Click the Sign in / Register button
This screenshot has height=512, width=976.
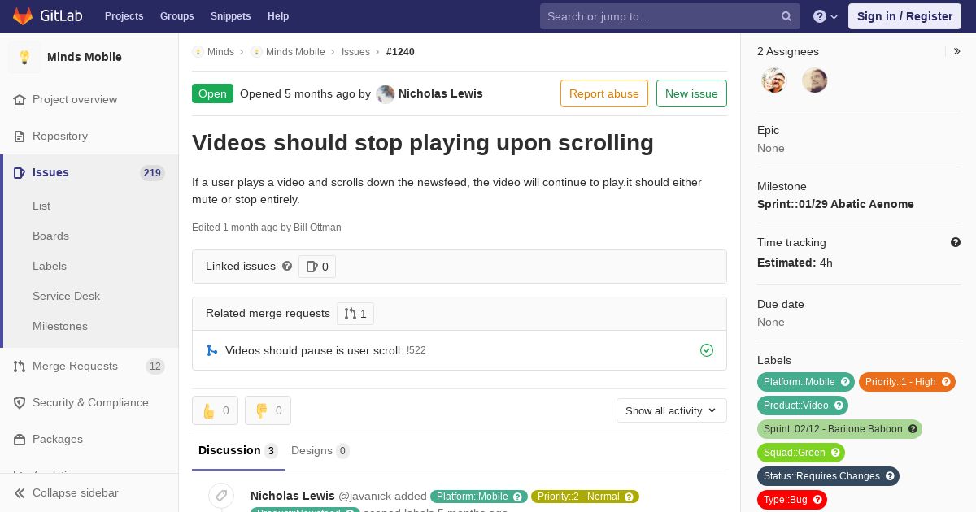click(x=904, y=16)
